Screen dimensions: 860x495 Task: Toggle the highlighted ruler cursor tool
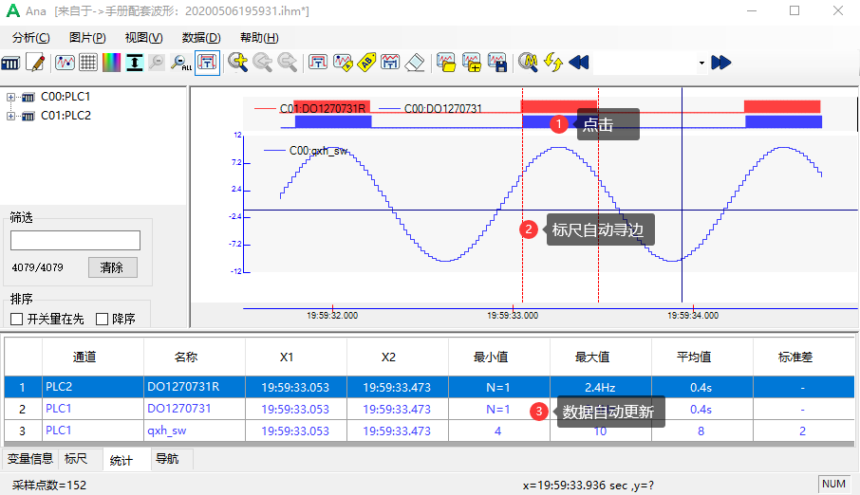tap(207, 63)
